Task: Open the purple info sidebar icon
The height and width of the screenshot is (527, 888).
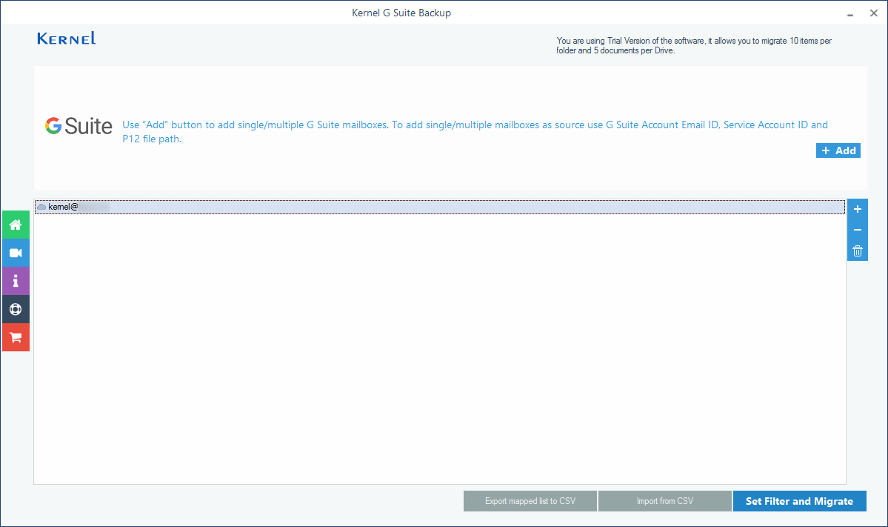Action: [x=16, y=281]
